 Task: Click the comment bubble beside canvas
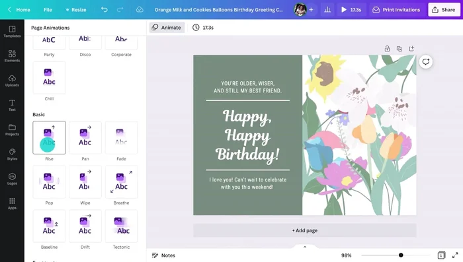pos(425,61)
